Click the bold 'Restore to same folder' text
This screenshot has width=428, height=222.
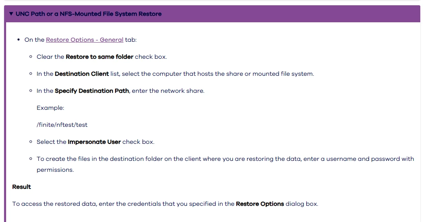coord(99,57)
